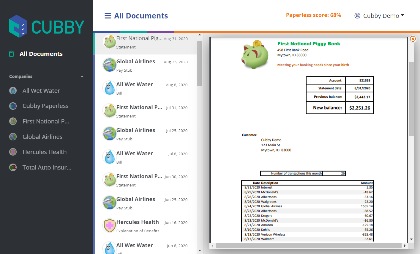Select First National P... company
The image size is (420, 254).
click(46, 121)
